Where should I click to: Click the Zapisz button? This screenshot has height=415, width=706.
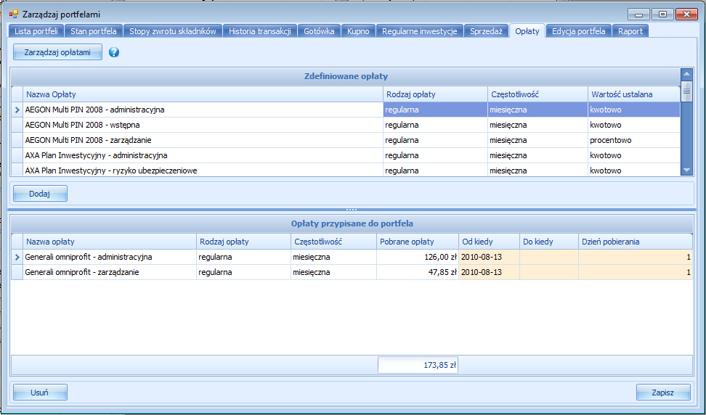click(x=663, y=393)
